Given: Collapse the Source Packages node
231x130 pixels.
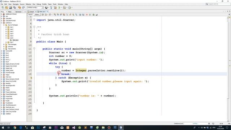Looking at the screenshot, I should pos(4,25).
